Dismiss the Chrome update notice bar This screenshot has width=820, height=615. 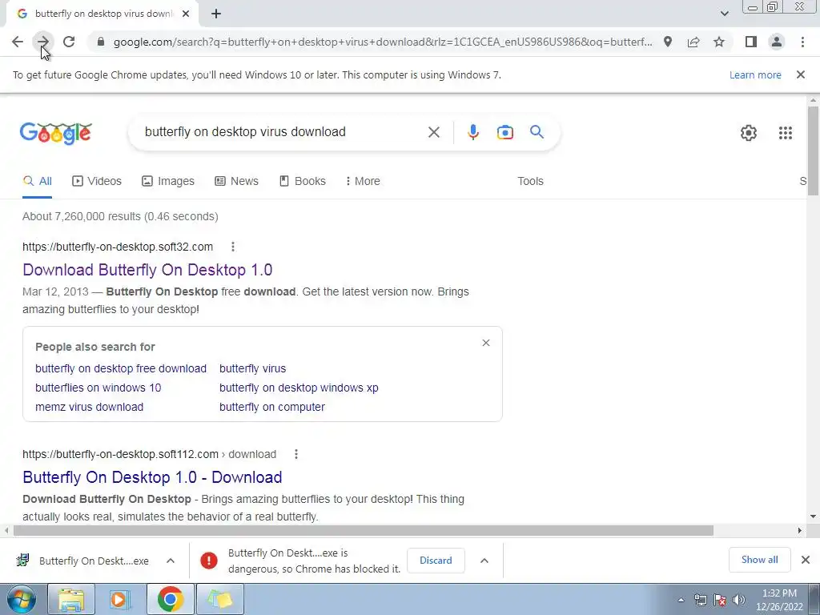point(800,74)
